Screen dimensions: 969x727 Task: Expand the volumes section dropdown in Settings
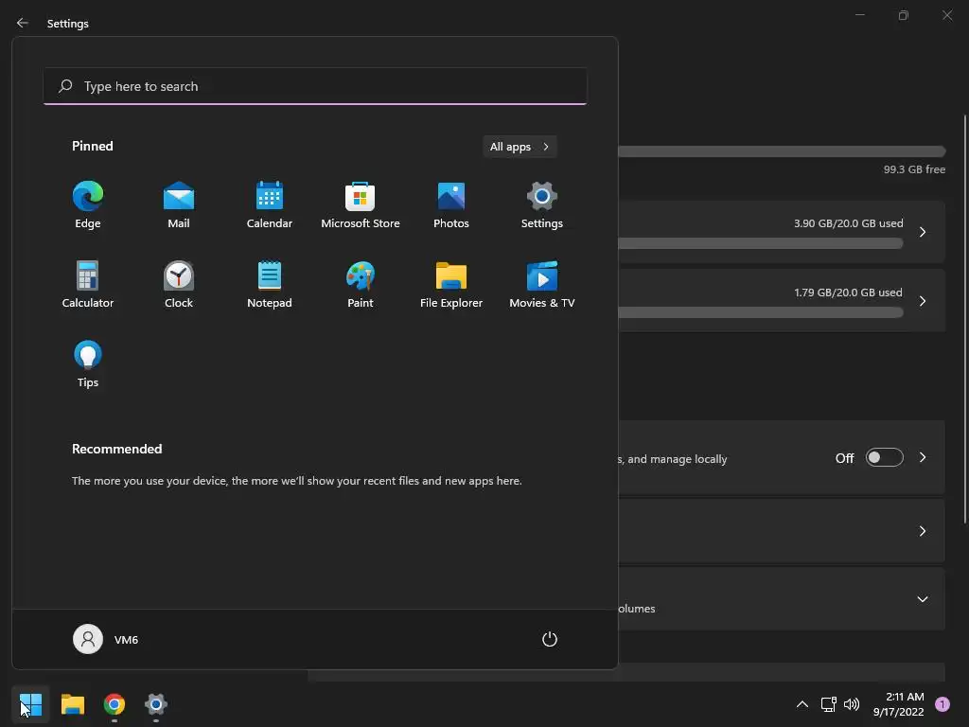tap(922, 599)
